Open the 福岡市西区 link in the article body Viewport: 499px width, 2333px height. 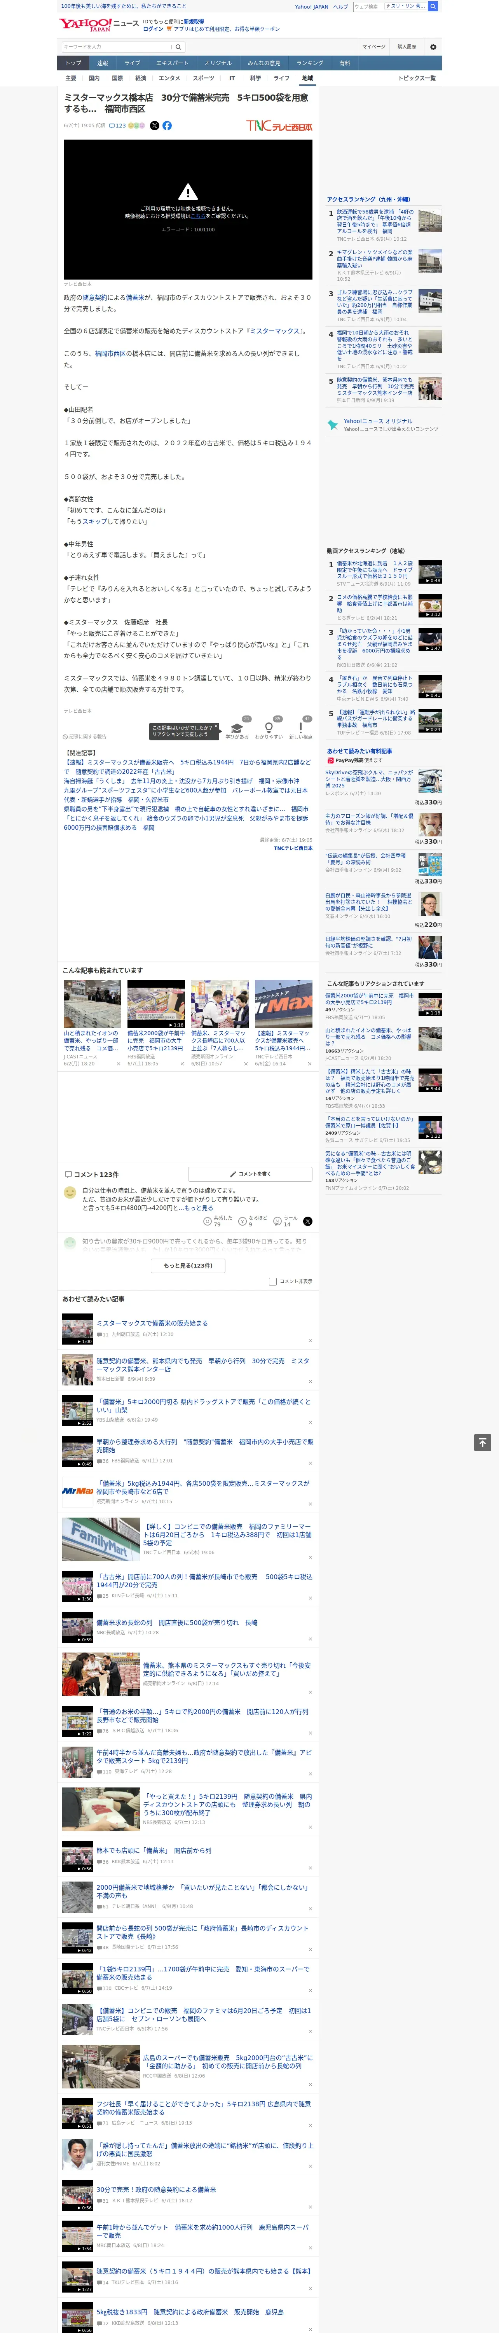(x=110, y=354)
